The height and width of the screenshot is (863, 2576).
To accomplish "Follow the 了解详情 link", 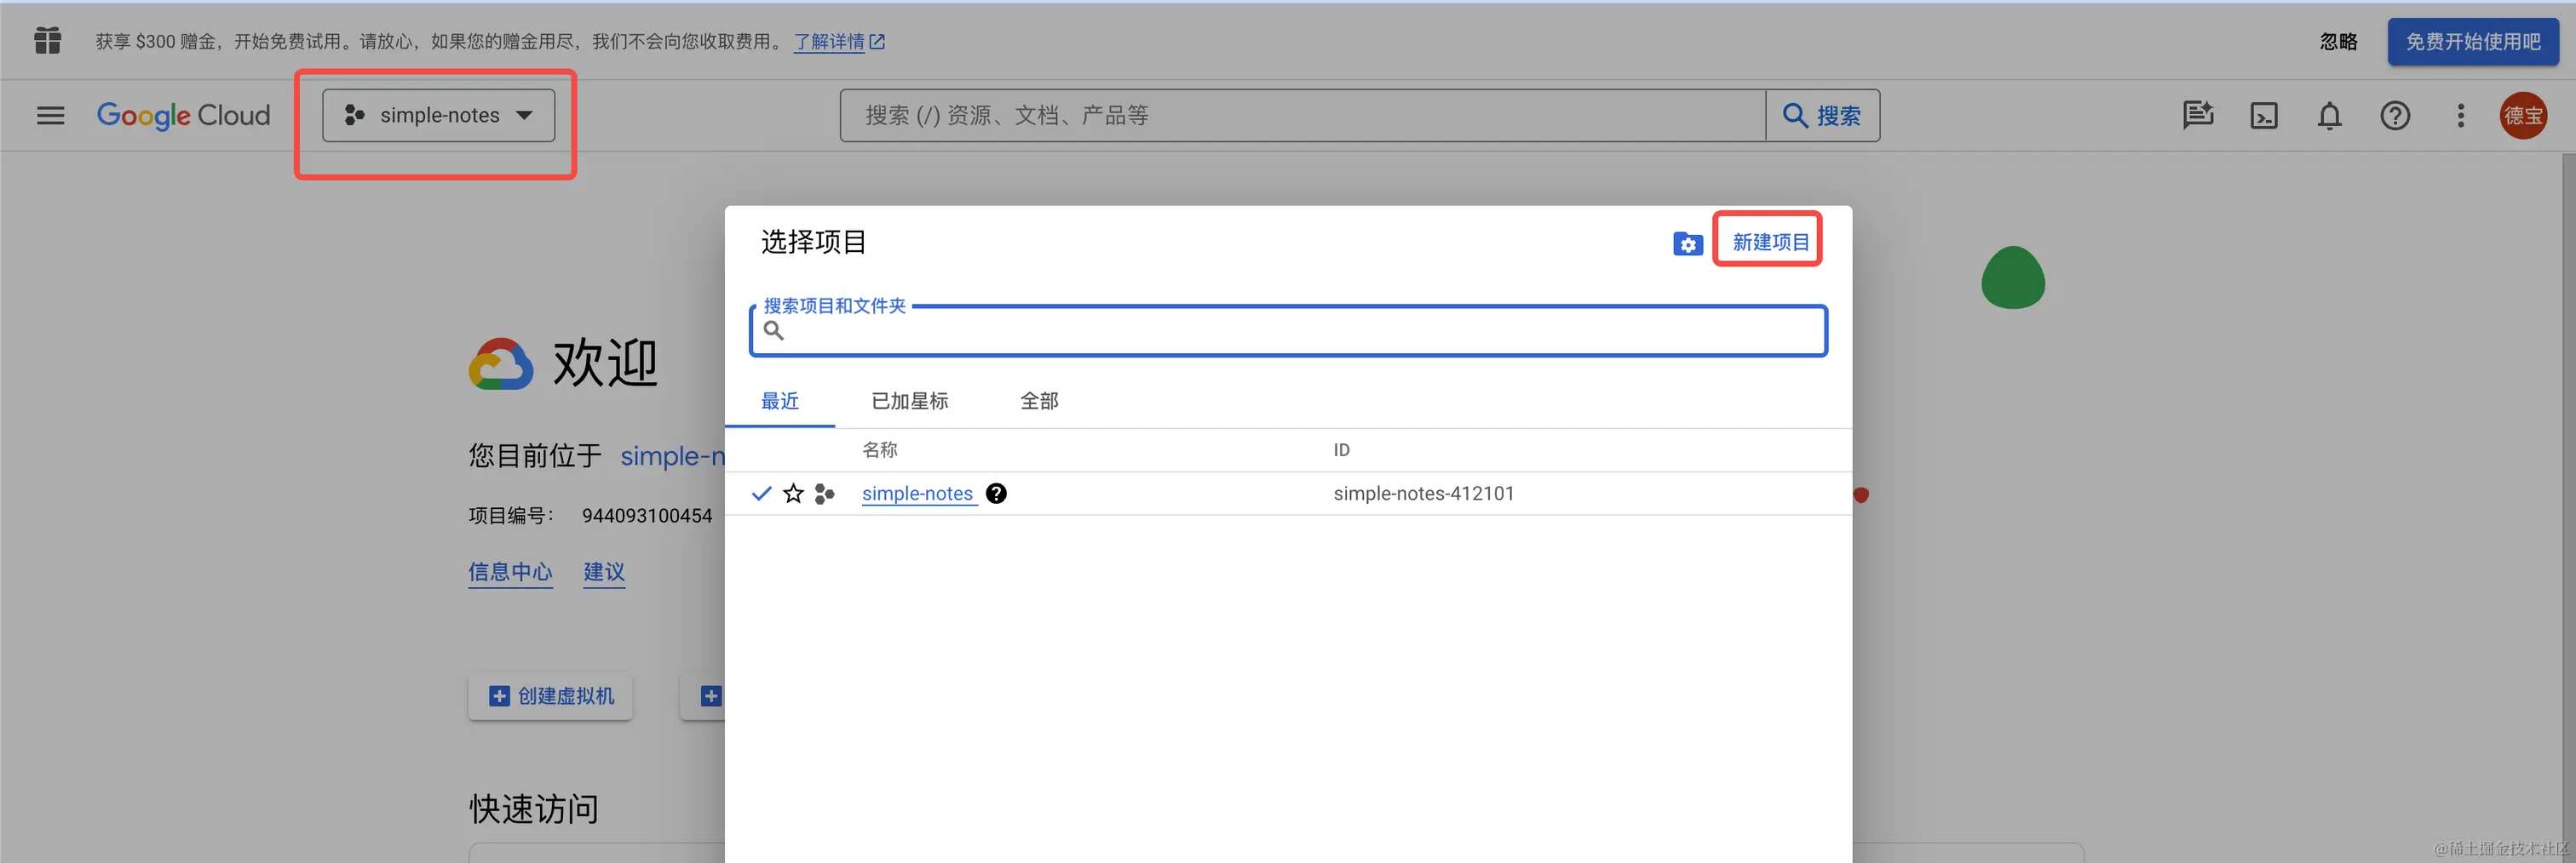I will 839,41.
